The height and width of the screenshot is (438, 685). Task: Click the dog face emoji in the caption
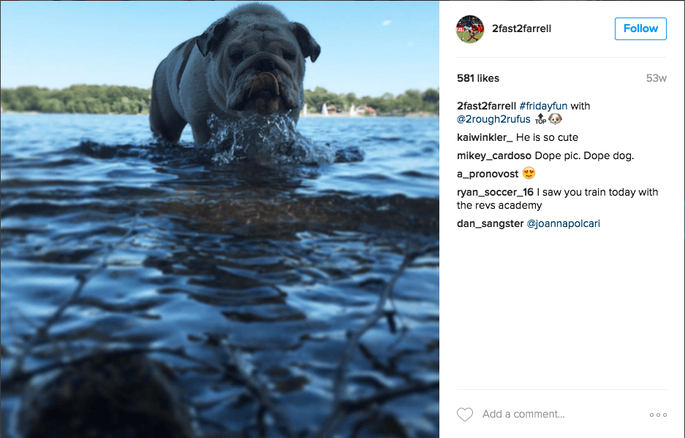(x=555, y=118)
